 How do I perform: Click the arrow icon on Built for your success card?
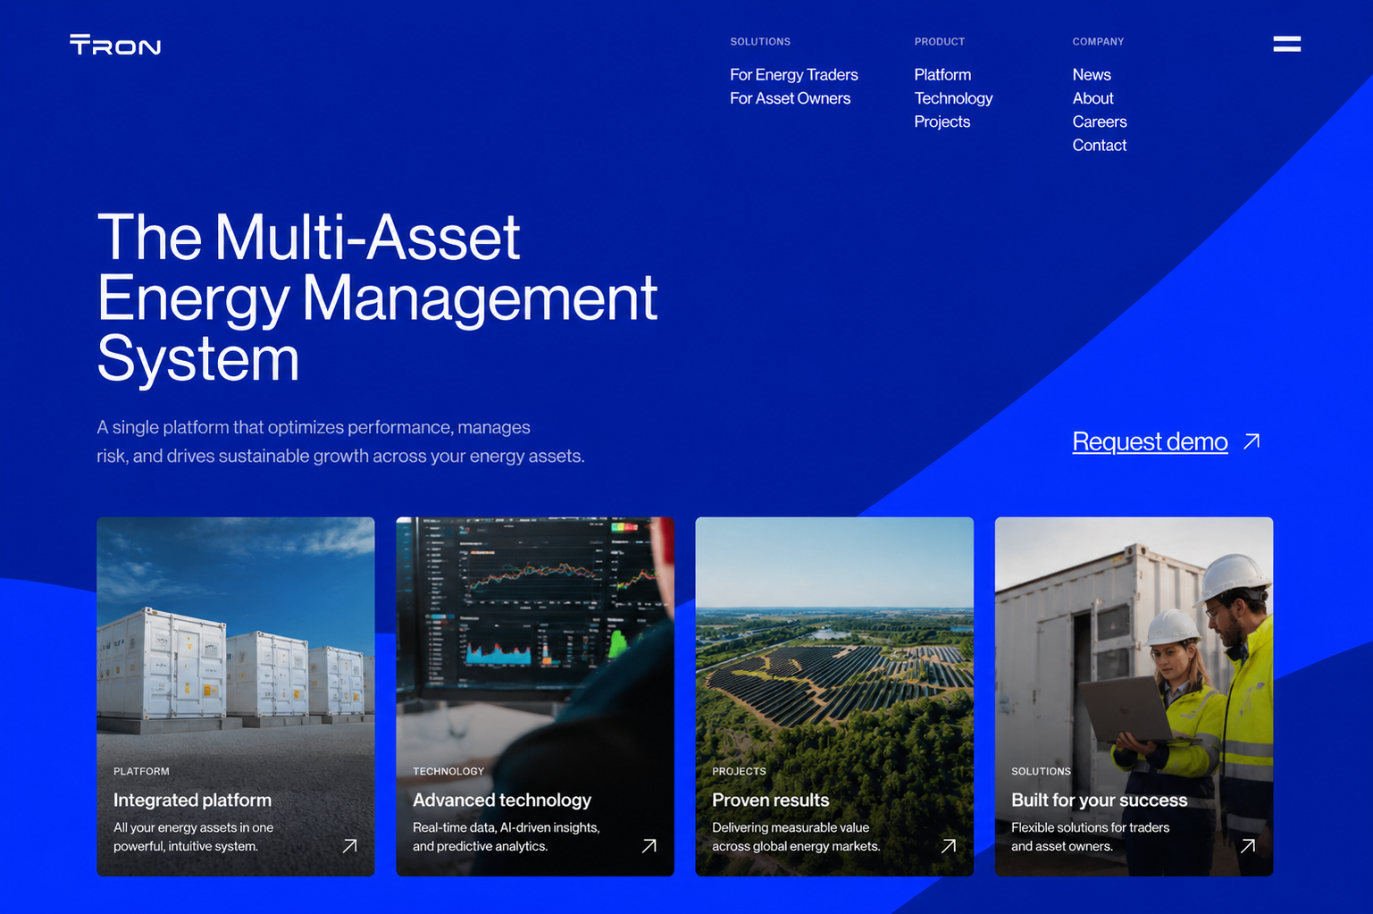click(1248, 845)
